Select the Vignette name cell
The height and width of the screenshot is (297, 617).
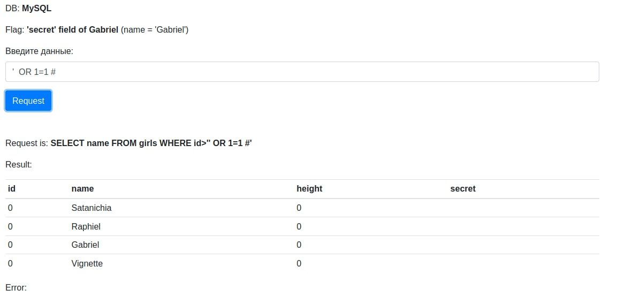click(87, 264)
